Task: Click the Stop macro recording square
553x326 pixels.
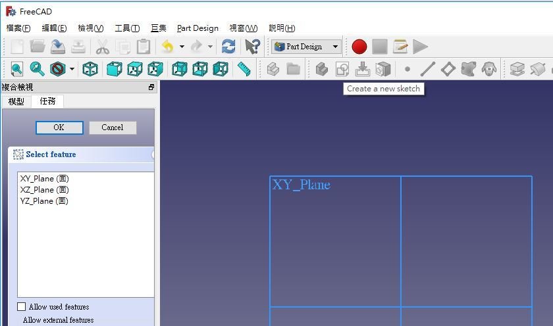Action: (x=380, y=47)
